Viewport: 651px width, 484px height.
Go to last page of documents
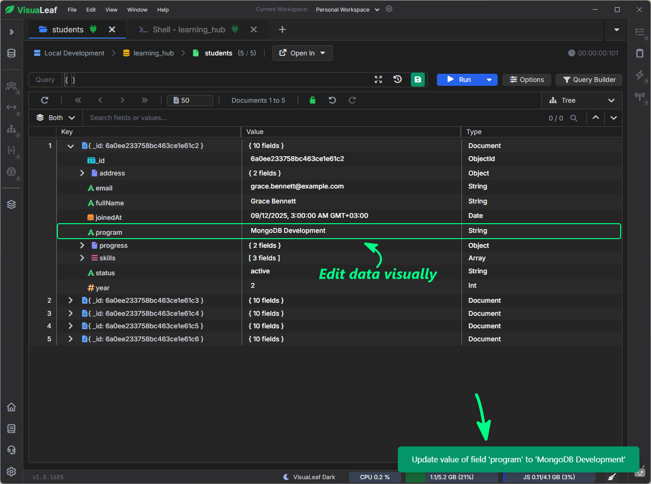[145, 100]
